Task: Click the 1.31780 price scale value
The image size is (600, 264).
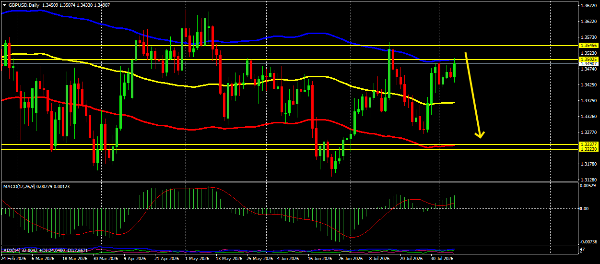Action: click(588, 164)
